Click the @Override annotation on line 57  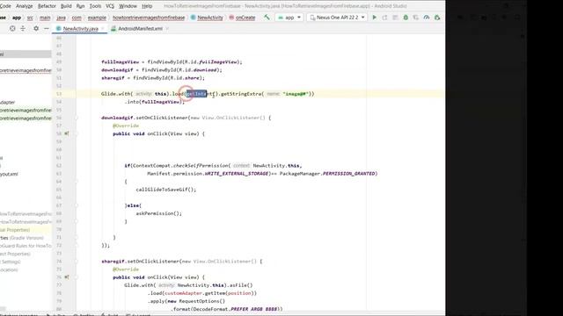pyautogui.click(x=126, y=126)
